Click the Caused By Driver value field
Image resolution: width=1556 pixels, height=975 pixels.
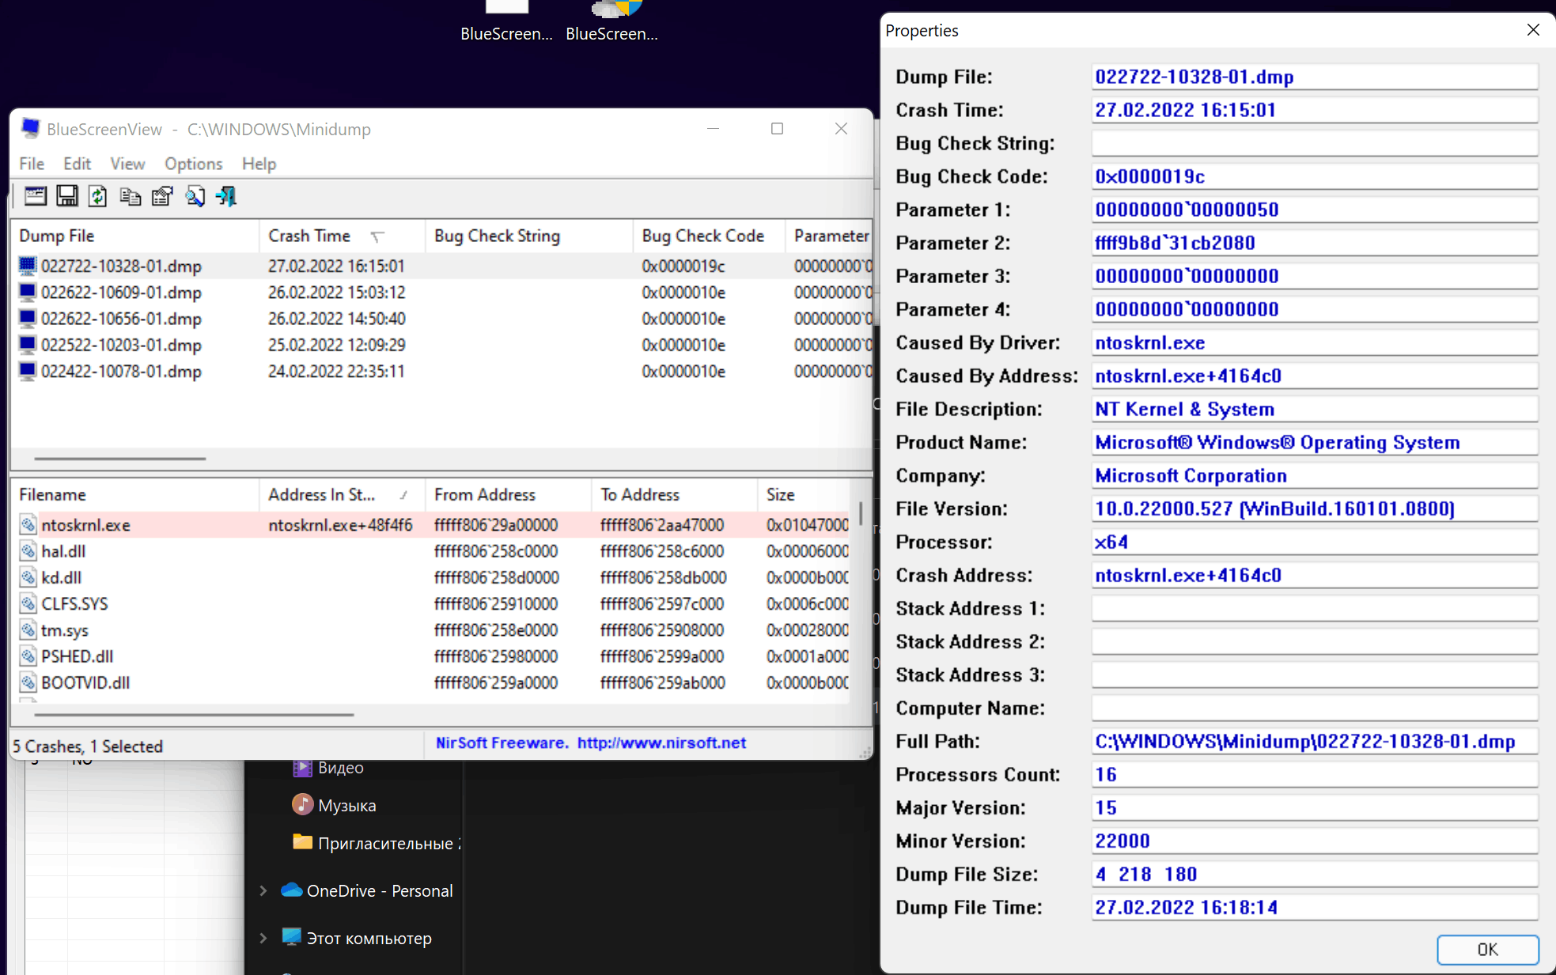pos(1315,342)
